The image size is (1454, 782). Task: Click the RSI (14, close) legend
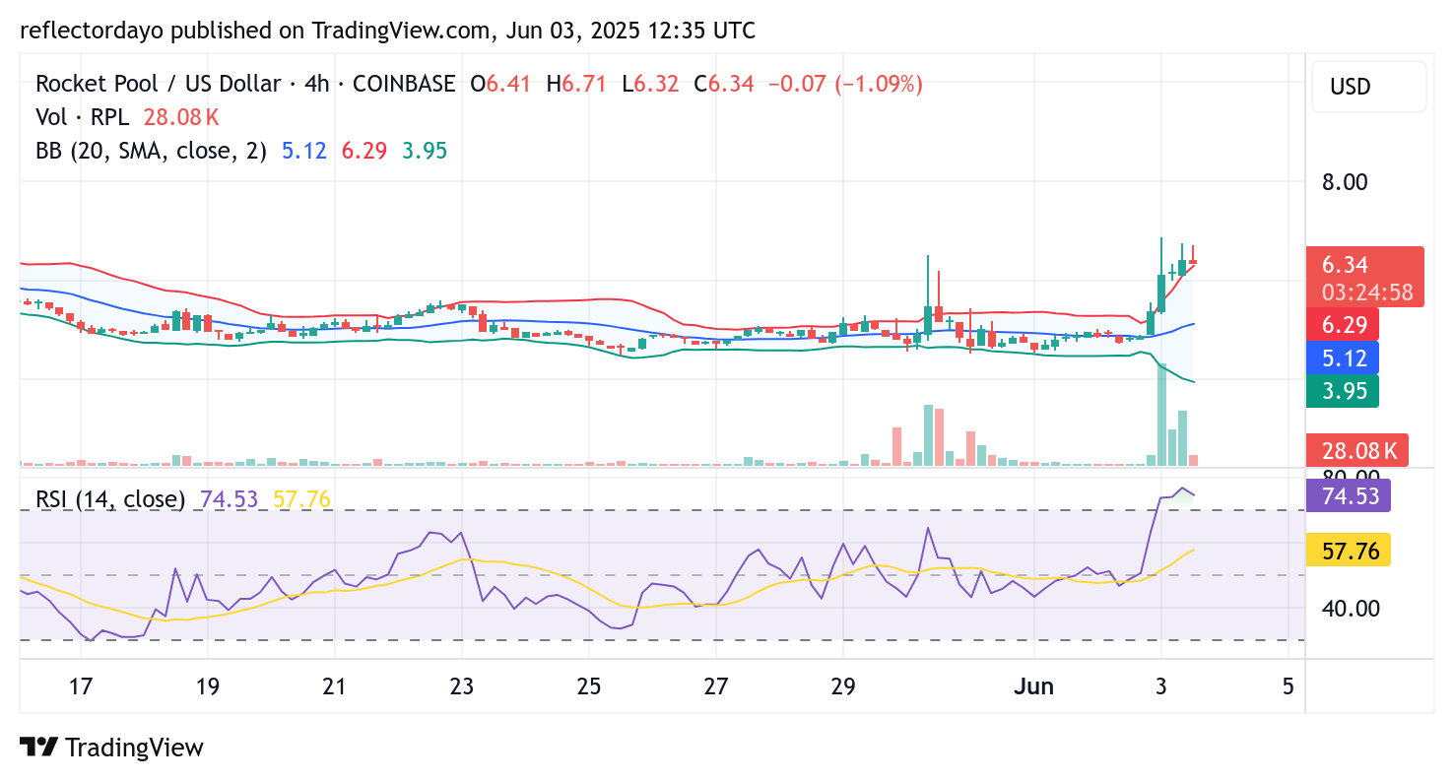[x=110, y=499]
